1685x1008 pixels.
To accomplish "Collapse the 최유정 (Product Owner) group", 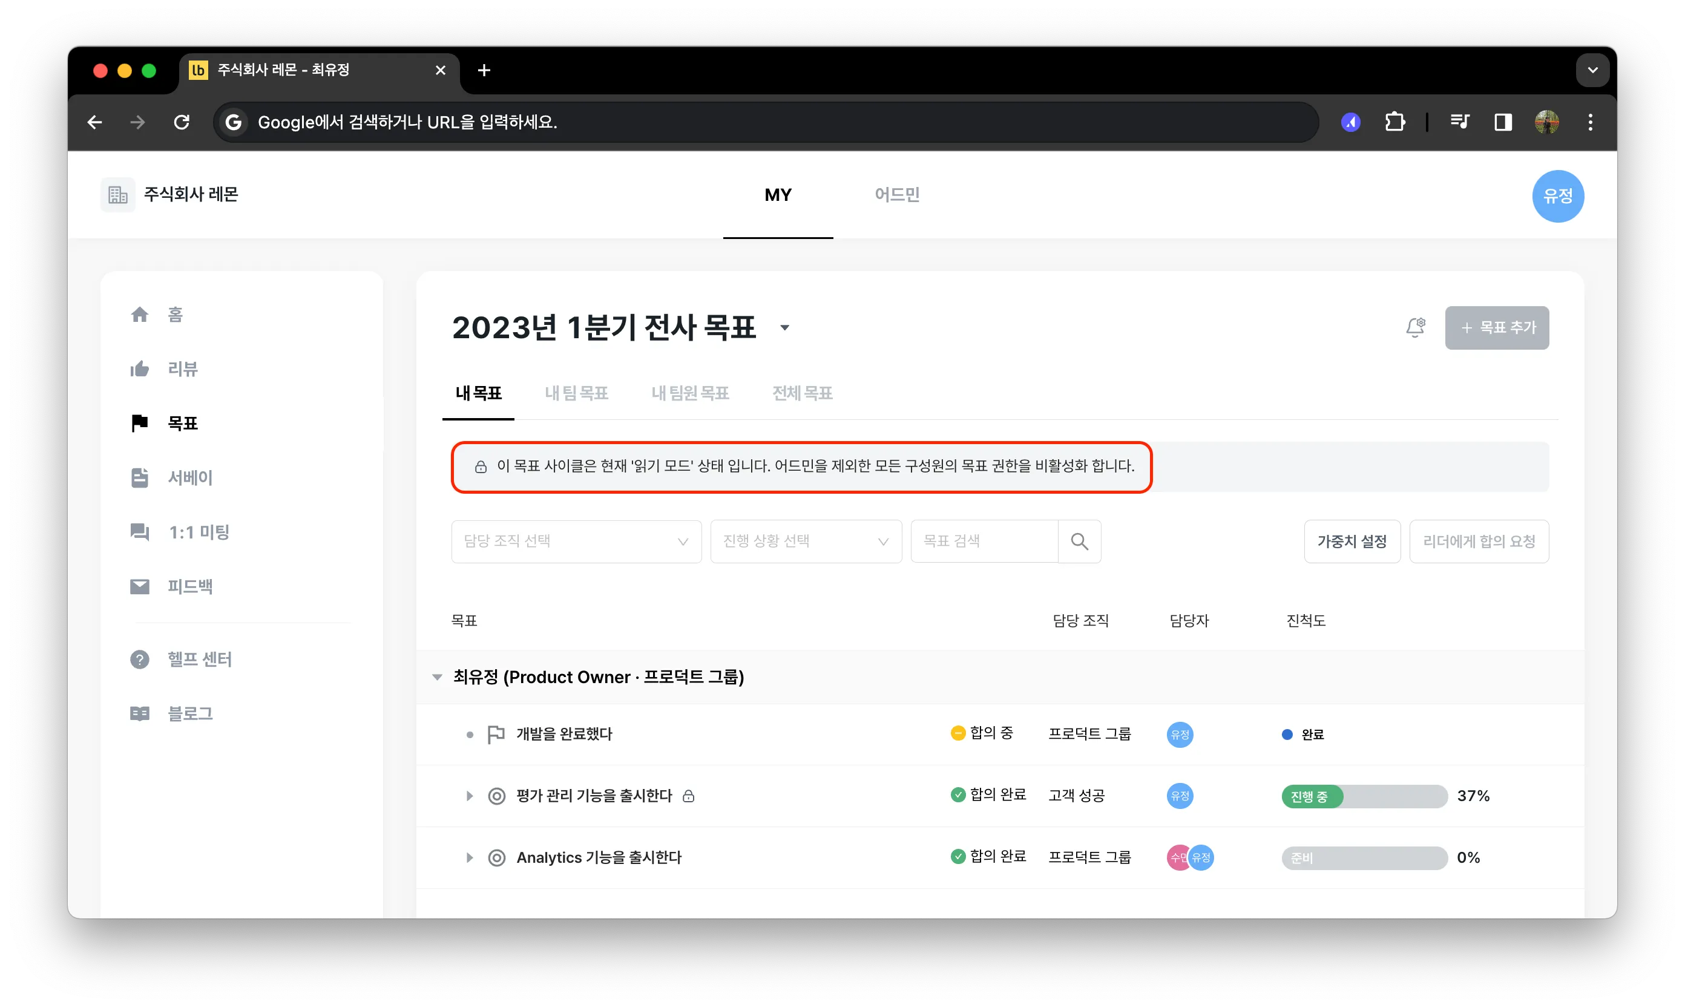I will tap(438, 677).
